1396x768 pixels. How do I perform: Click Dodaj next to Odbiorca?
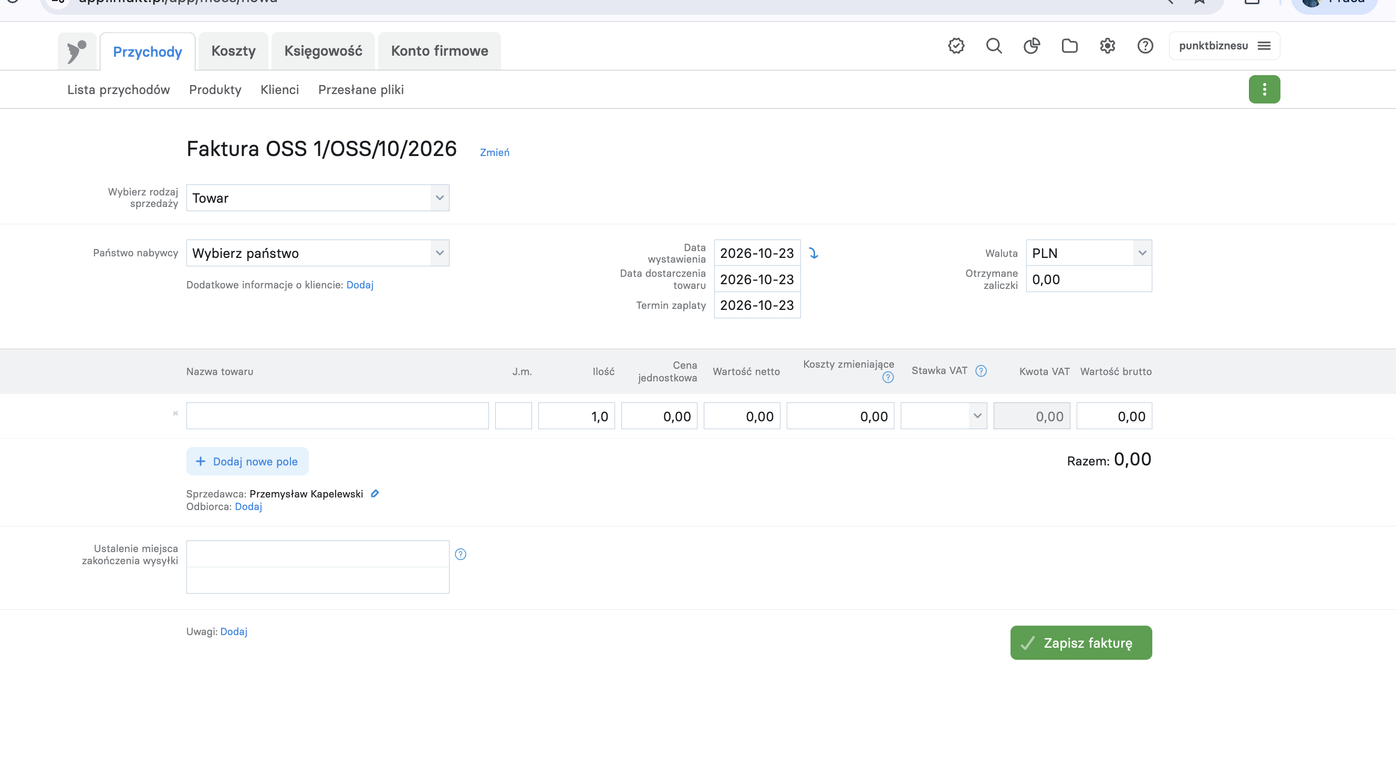[x=248, y=507]
